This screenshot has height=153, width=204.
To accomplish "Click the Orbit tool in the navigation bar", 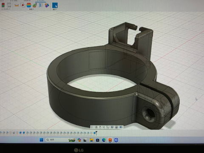I will pyautogui.click(x=92, y=127).
